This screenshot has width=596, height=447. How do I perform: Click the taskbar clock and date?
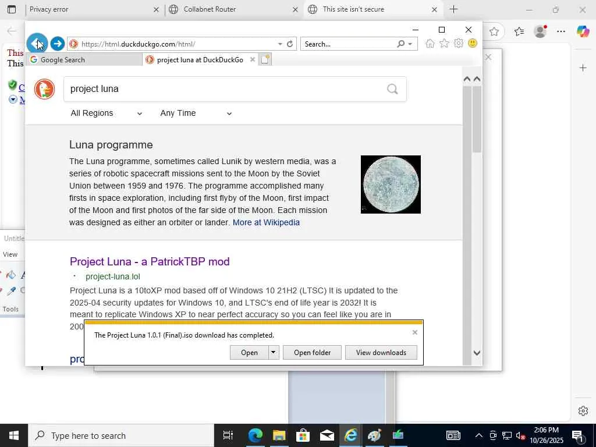tap(547, 435)
